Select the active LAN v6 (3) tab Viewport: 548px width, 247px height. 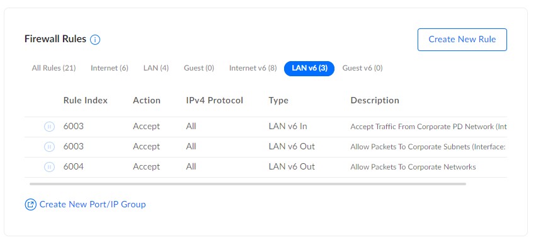[309, 68]
